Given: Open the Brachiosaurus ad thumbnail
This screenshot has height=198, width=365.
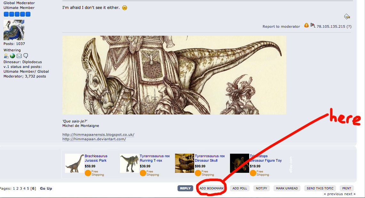Looking at the screenshot, I should coord(74,163).
